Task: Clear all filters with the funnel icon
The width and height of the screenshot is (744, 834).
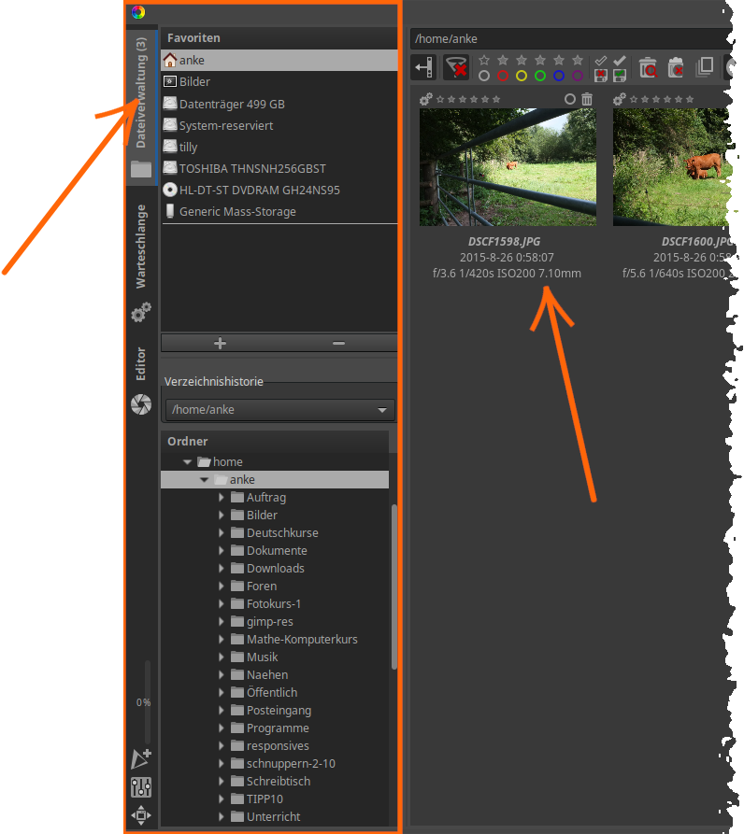Action: pyautogui.click(x=456, y=67)
